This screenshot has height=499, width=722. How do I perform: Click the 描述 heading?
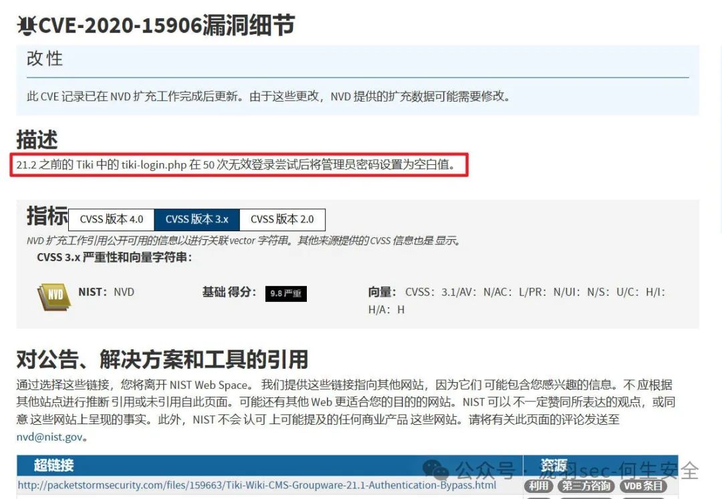[37, 140]
